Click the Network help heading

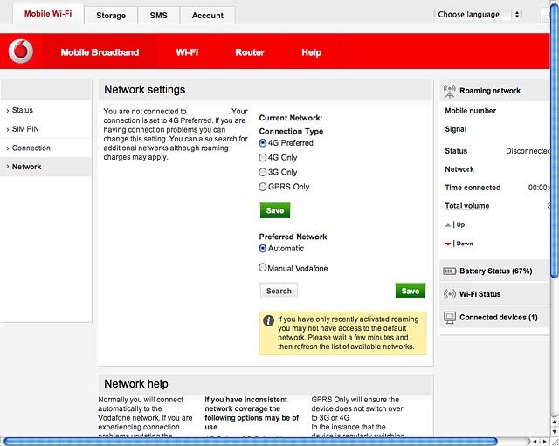click(x=136, y=384)
